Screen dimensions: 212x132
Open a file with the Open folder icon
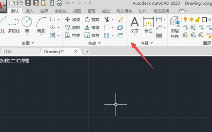(20, 3)
